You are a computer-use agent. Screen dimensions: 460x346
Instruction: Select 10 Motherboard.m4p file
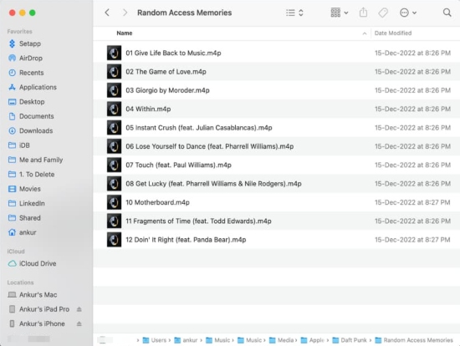(x=277, y=202)
